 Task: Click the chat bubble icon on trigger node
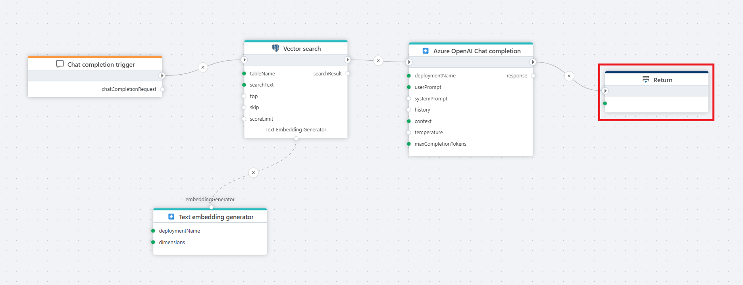click(60, 64)
